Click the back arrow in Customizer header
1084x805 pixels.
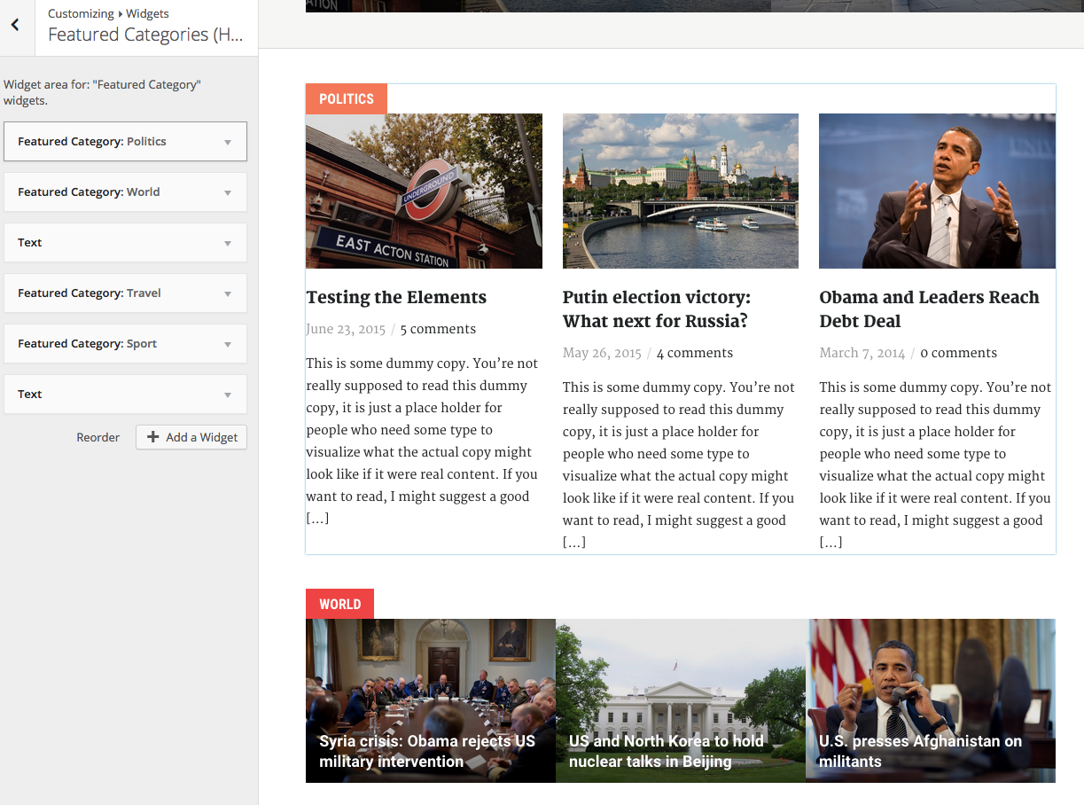pos(15,26)
